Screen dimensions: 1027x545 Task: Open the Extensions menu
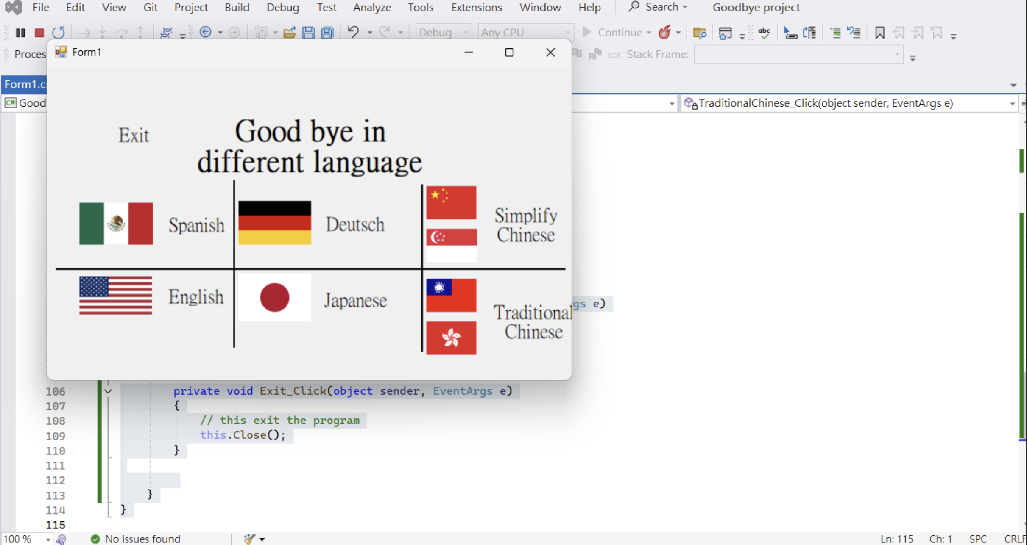[x=476, y=7]
